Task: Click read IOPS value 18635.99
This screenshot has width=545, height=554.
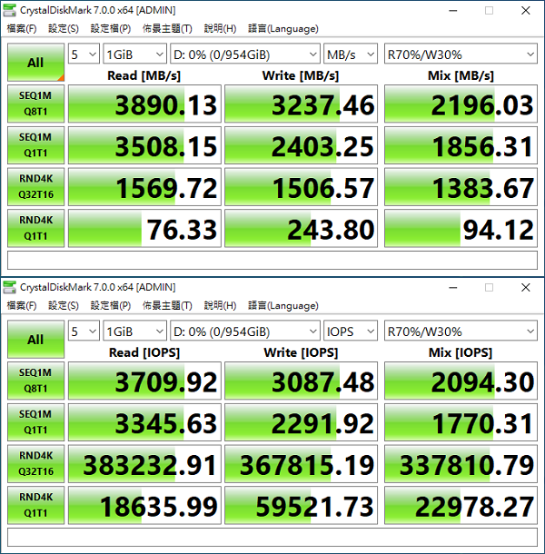Action: click(x=144, y=505)
